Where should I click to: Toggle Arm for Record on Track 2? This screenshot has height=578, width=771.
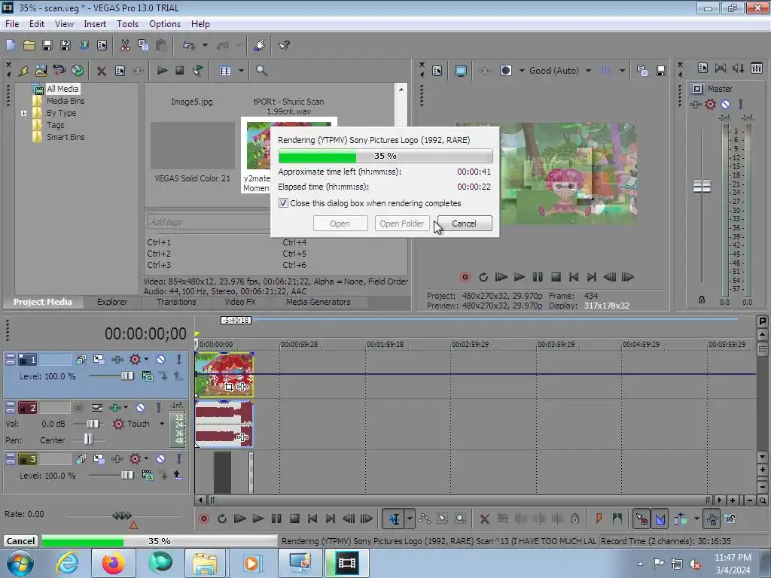(78, 407)
